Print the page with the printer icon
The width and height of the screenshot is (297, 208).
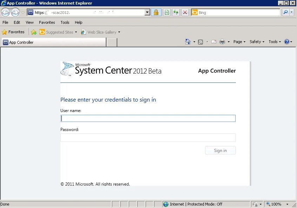click(x=222, y=42)
